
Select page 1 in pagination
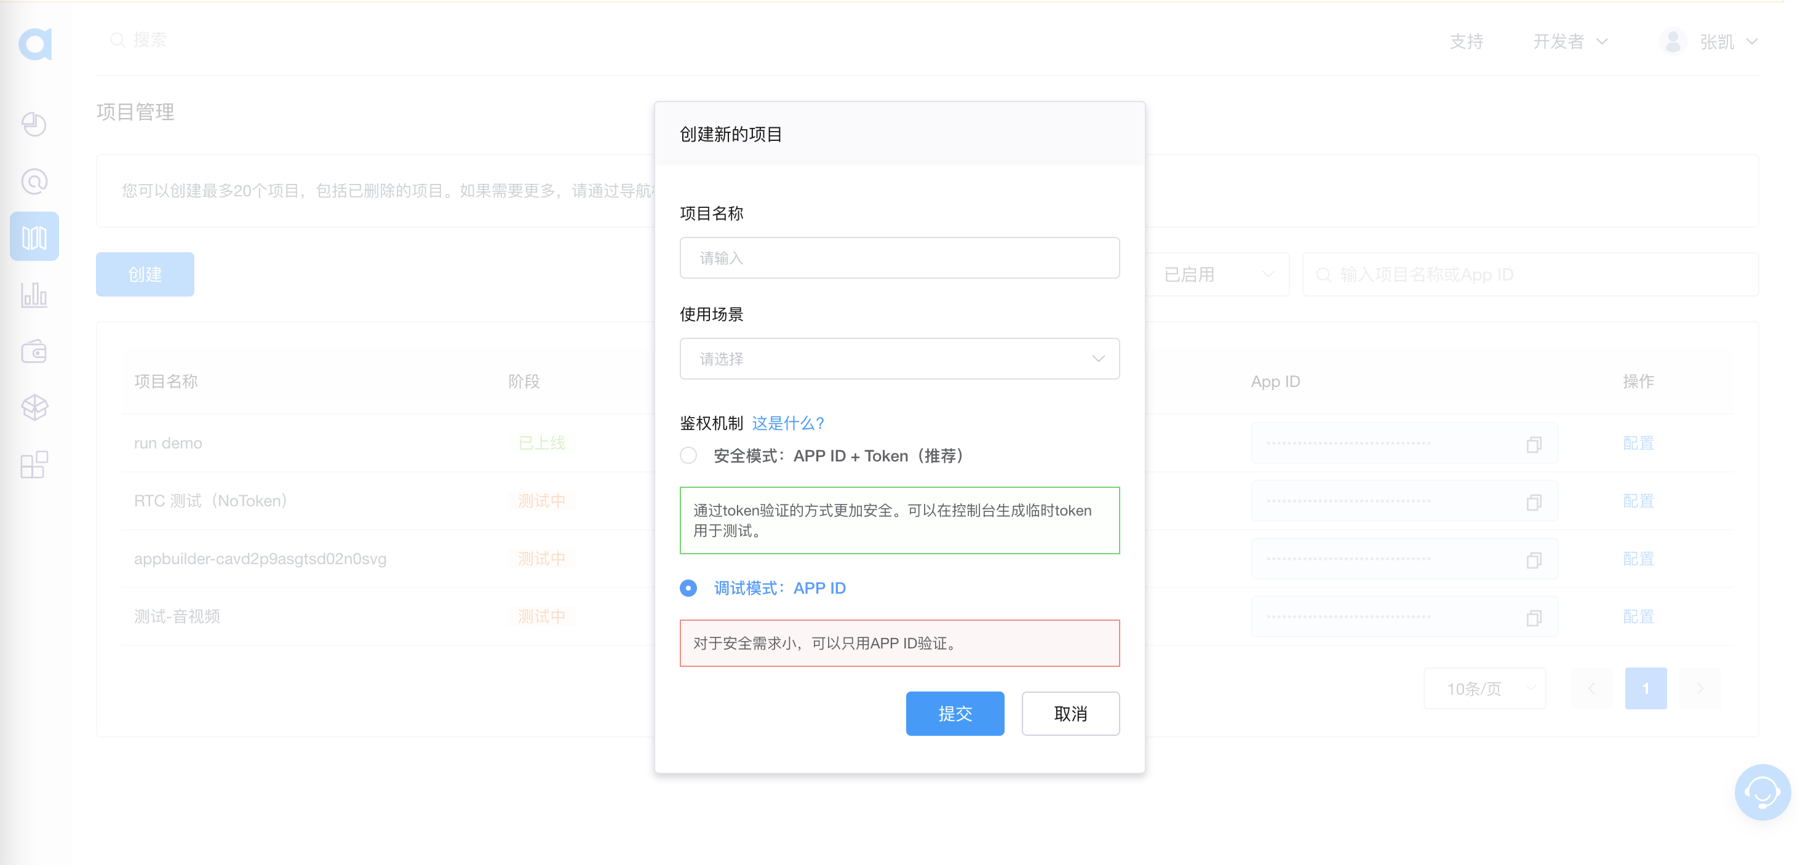point(1646,688)
